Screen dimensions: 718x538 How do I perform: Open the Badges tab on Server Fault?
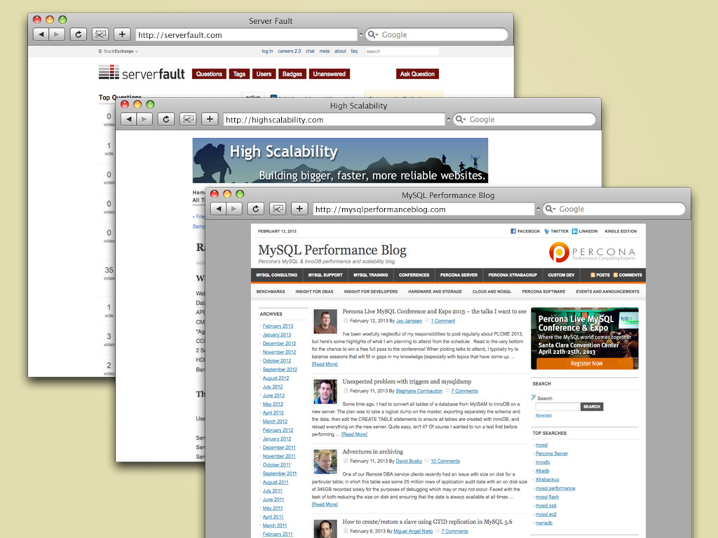point(292,74)
